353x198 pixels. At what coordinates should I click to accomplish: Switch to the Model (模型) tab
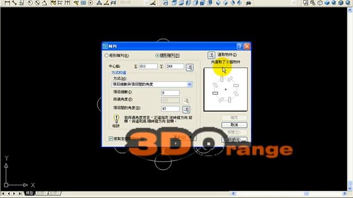coord(29,193)
